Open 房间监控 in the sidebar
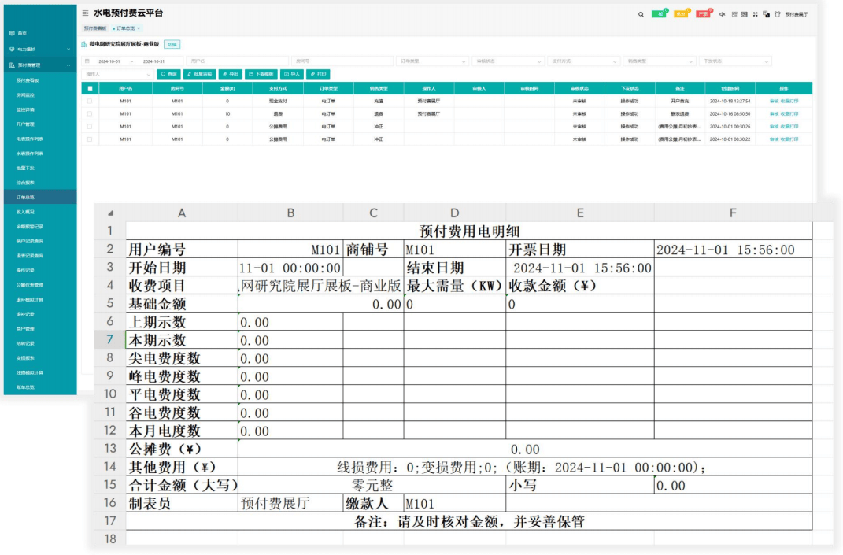843x555 pixels. tap(25, 95)
